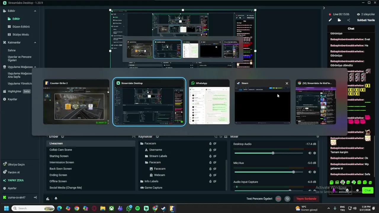Lock the Username source
The height and width of the screenshot is (213, 379).
pyautogui.click(x=210, y=150)
